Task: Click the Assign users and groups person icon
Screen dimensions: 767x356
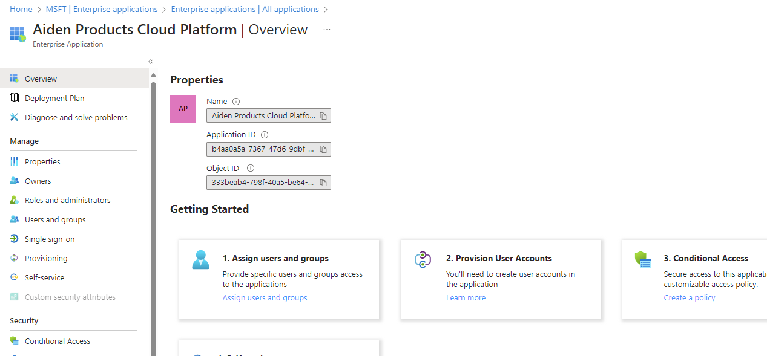Action: coord(200,259)
